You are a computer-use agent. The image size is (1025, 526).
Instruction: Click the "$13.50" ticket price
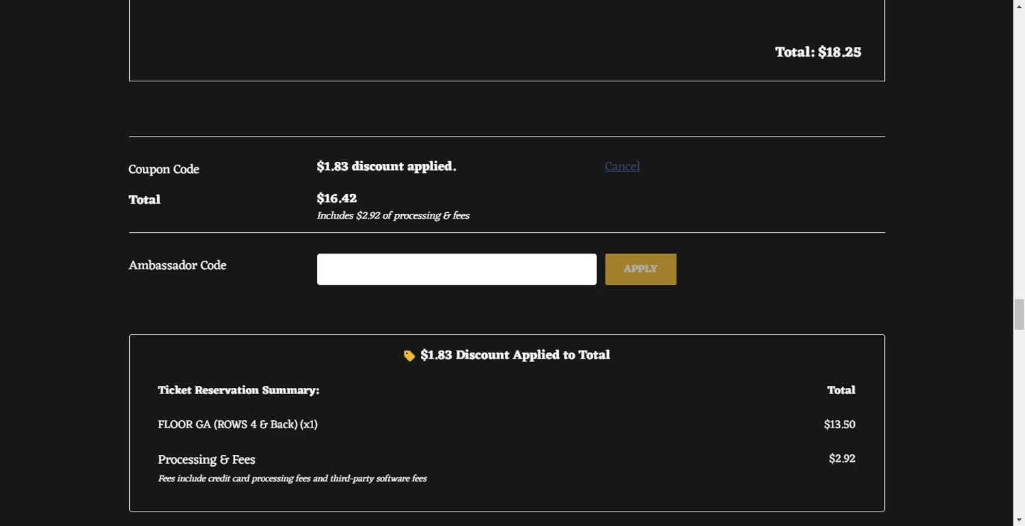[x=839, y=425]
